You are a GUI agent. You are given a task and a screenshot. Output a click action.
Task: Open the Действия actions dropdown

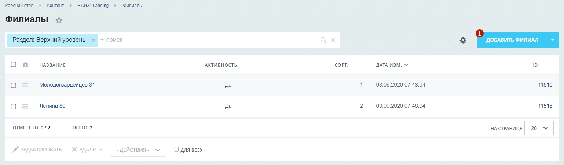[x=138, y=150]
